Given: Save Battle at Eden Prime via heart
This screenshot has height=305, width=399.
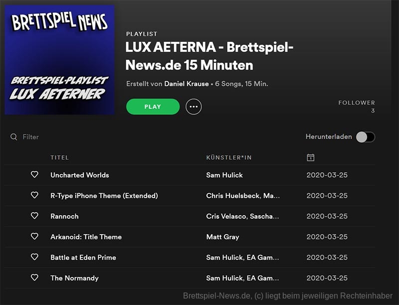Looking at the screenshot, I should 34,257.
